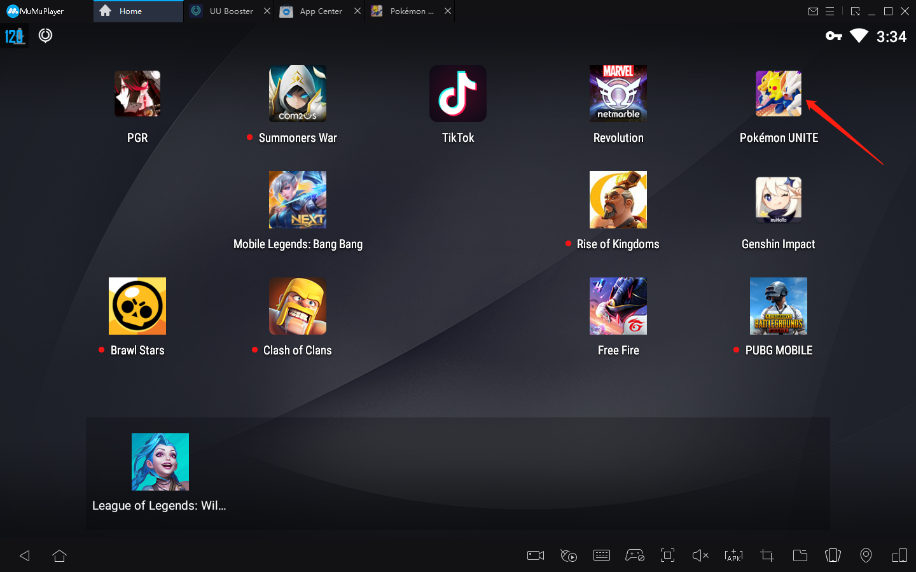The image size is (916, 572).
Task: Open the mail messages icon
Action: pos(813,11)
